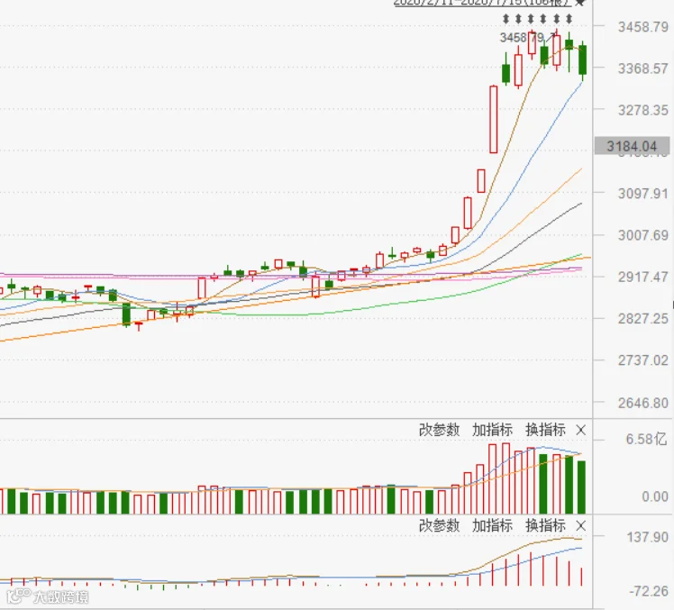Click the 3097.91 axis price label

click(x=643, y=194)
